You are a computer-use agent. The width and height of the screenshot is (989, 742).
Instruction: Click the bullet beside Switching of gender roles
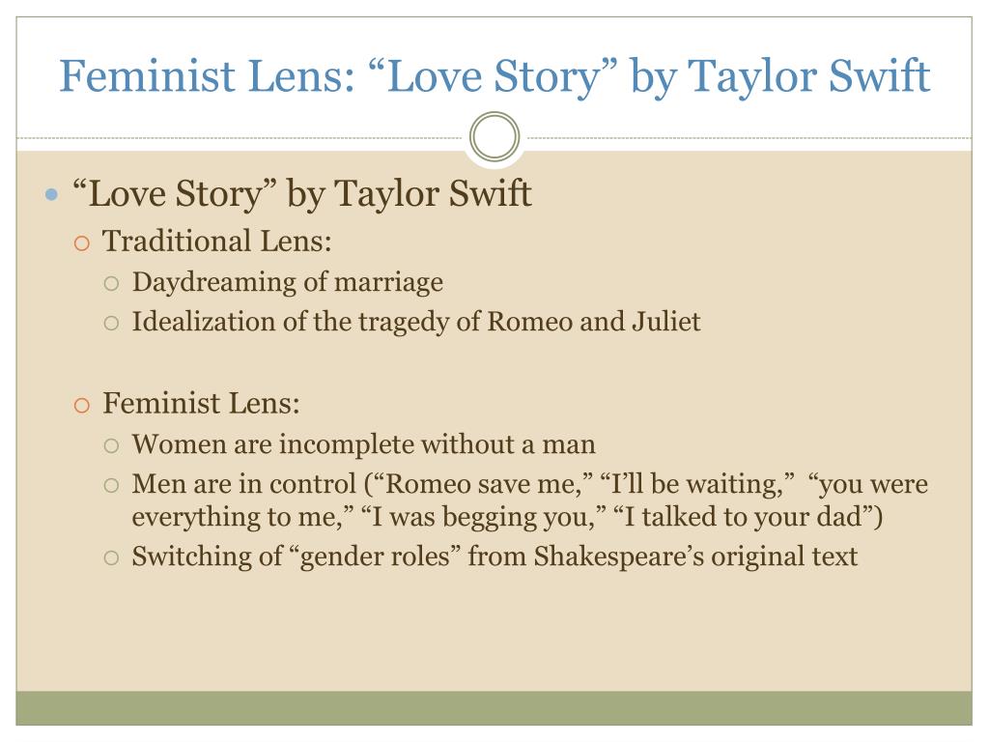point(111,557)
